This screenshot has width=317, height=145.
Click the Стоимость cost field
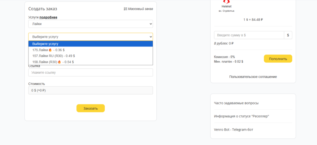[90, 90]
